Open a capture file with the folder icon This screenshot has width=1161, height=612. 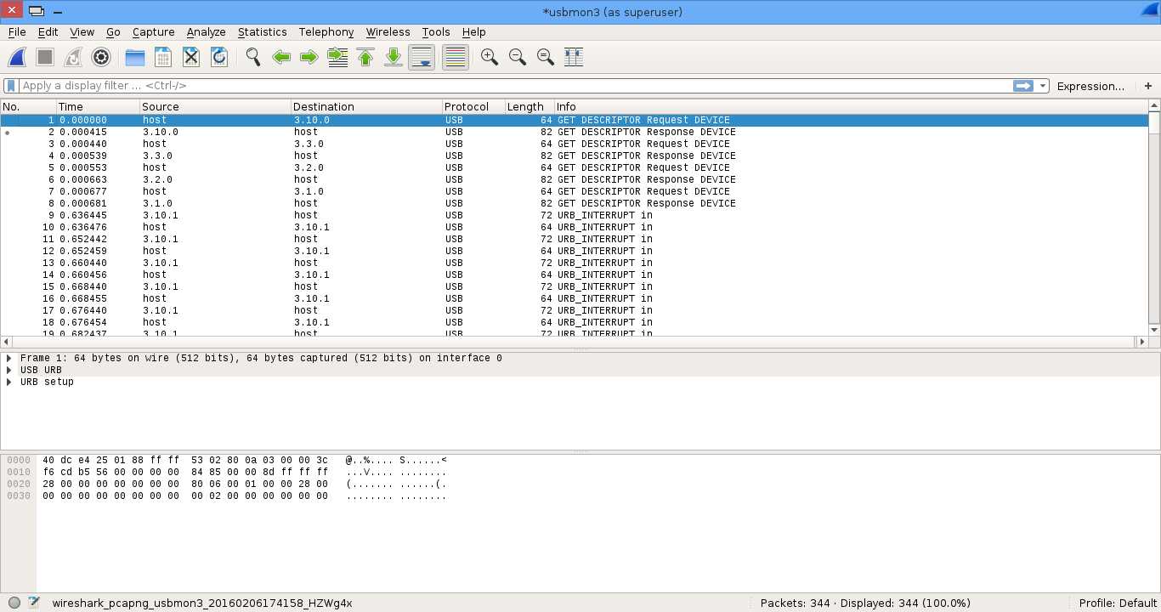[x=135, y=57]
